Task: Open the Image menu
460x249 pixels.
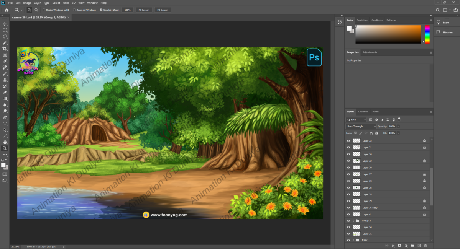Action: [27, 3]
